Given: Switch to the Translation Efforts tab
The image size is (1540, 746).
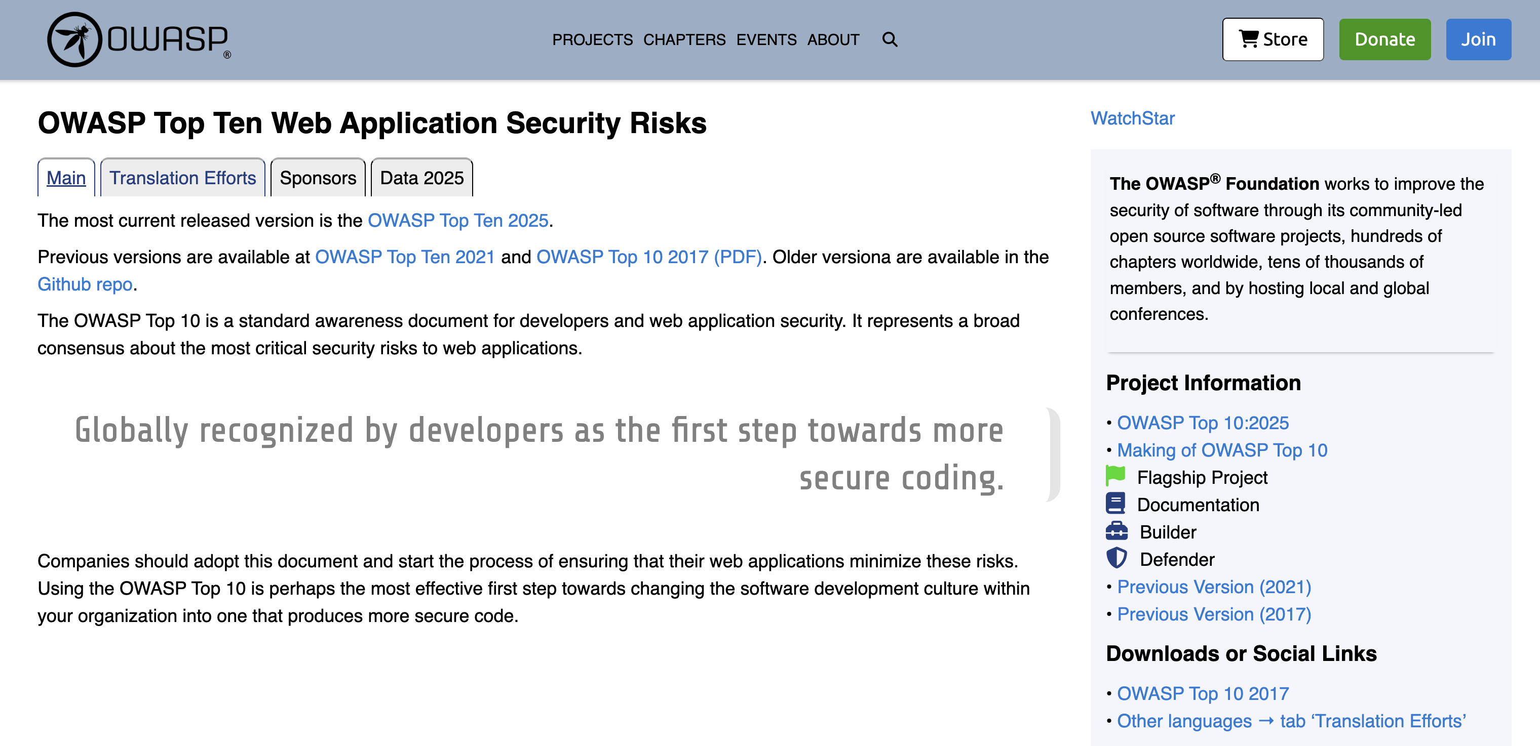Looking at the screenshot, I should click(183, 178).
